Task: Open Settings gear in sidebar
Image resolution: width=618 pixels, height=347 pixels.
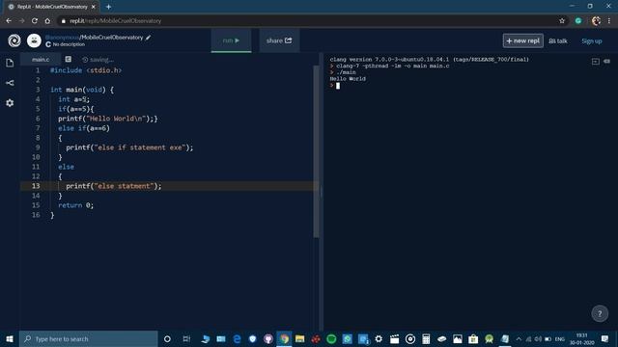Action: tap(10, 103)
